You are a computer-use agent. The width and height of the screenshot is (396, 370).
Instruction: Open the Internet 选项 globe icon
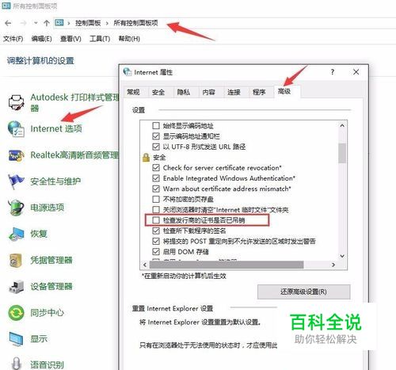[16, 129]
